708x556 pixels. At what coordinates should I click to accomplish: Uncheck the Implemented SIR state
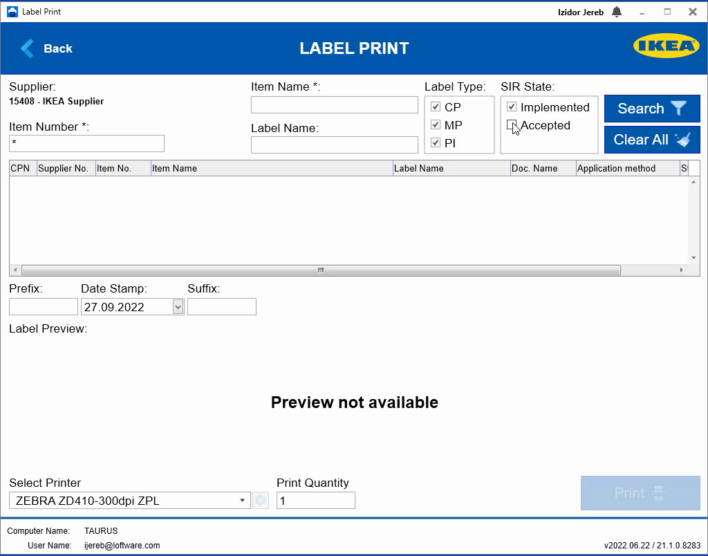tap(512, 106)
